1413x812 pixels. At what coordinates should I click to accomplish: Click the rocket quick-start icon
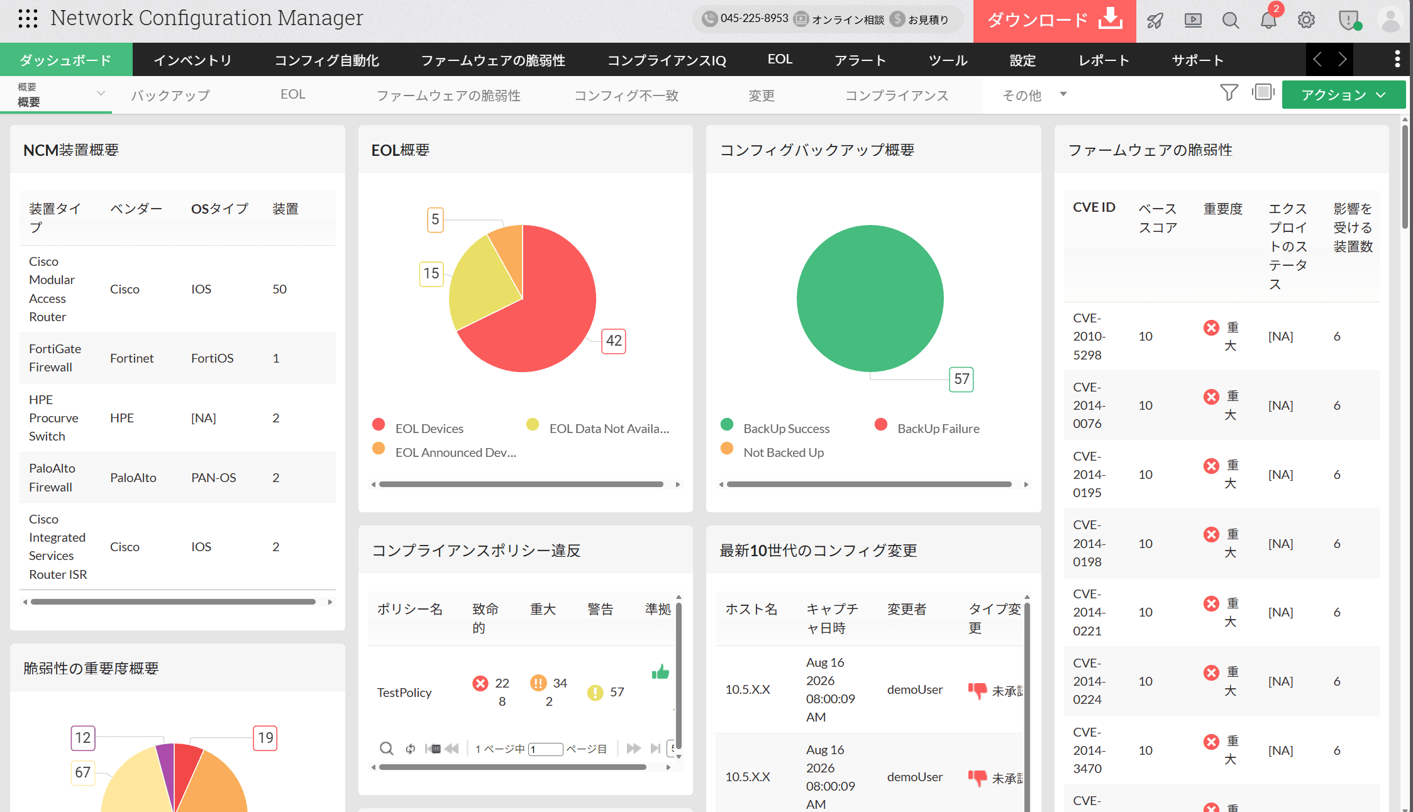tap(1155, 21)
